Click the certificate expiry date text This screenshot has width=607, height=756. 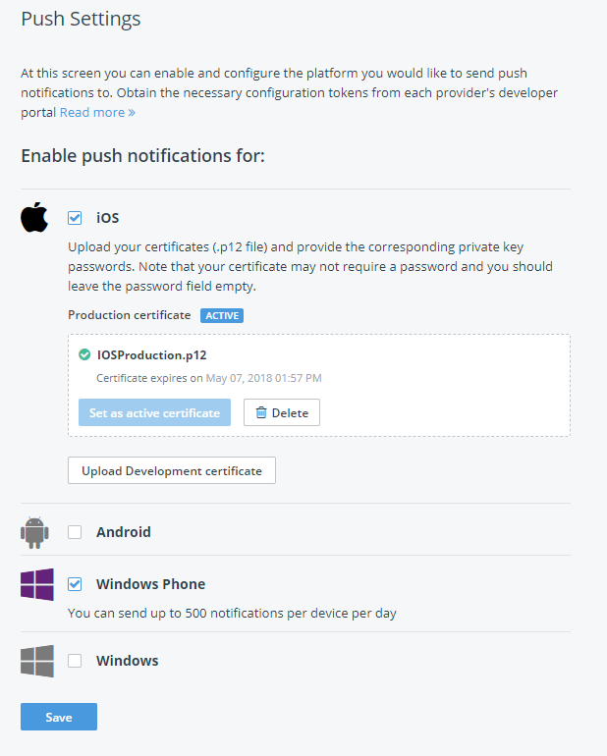coord(263,378)
